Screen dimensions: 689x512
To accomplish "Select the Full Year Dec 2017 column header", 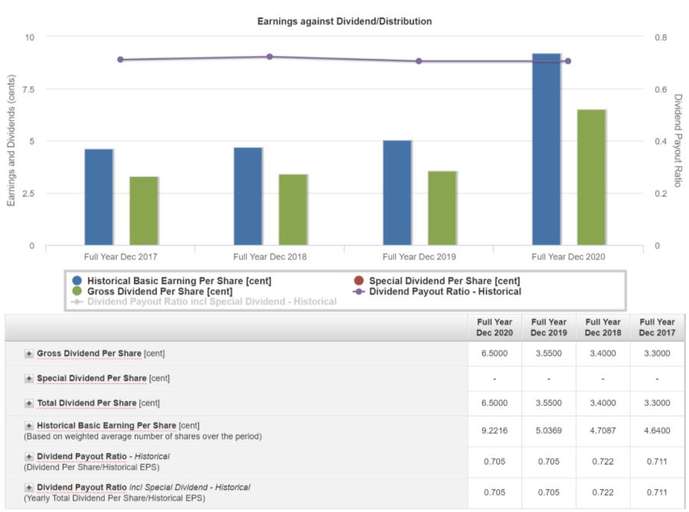I will (657, 328).
